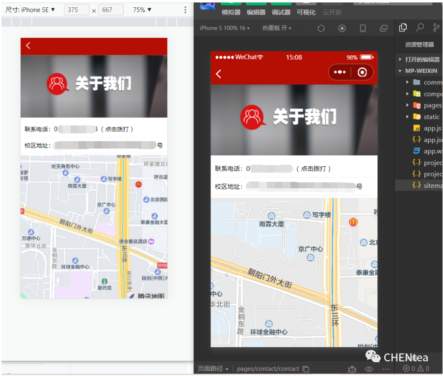Click the pages/contact/contact path text
Viewport: 443px width, 376px height.
click(x=267, y=369)
